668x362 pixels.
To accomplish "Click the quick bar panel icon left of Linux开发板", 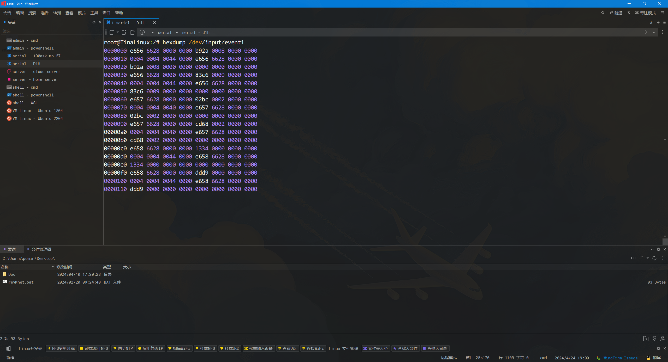I will click(8, 348).
